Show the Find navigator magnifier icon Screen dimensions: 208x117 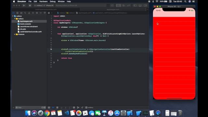click(x=25, y=13)
